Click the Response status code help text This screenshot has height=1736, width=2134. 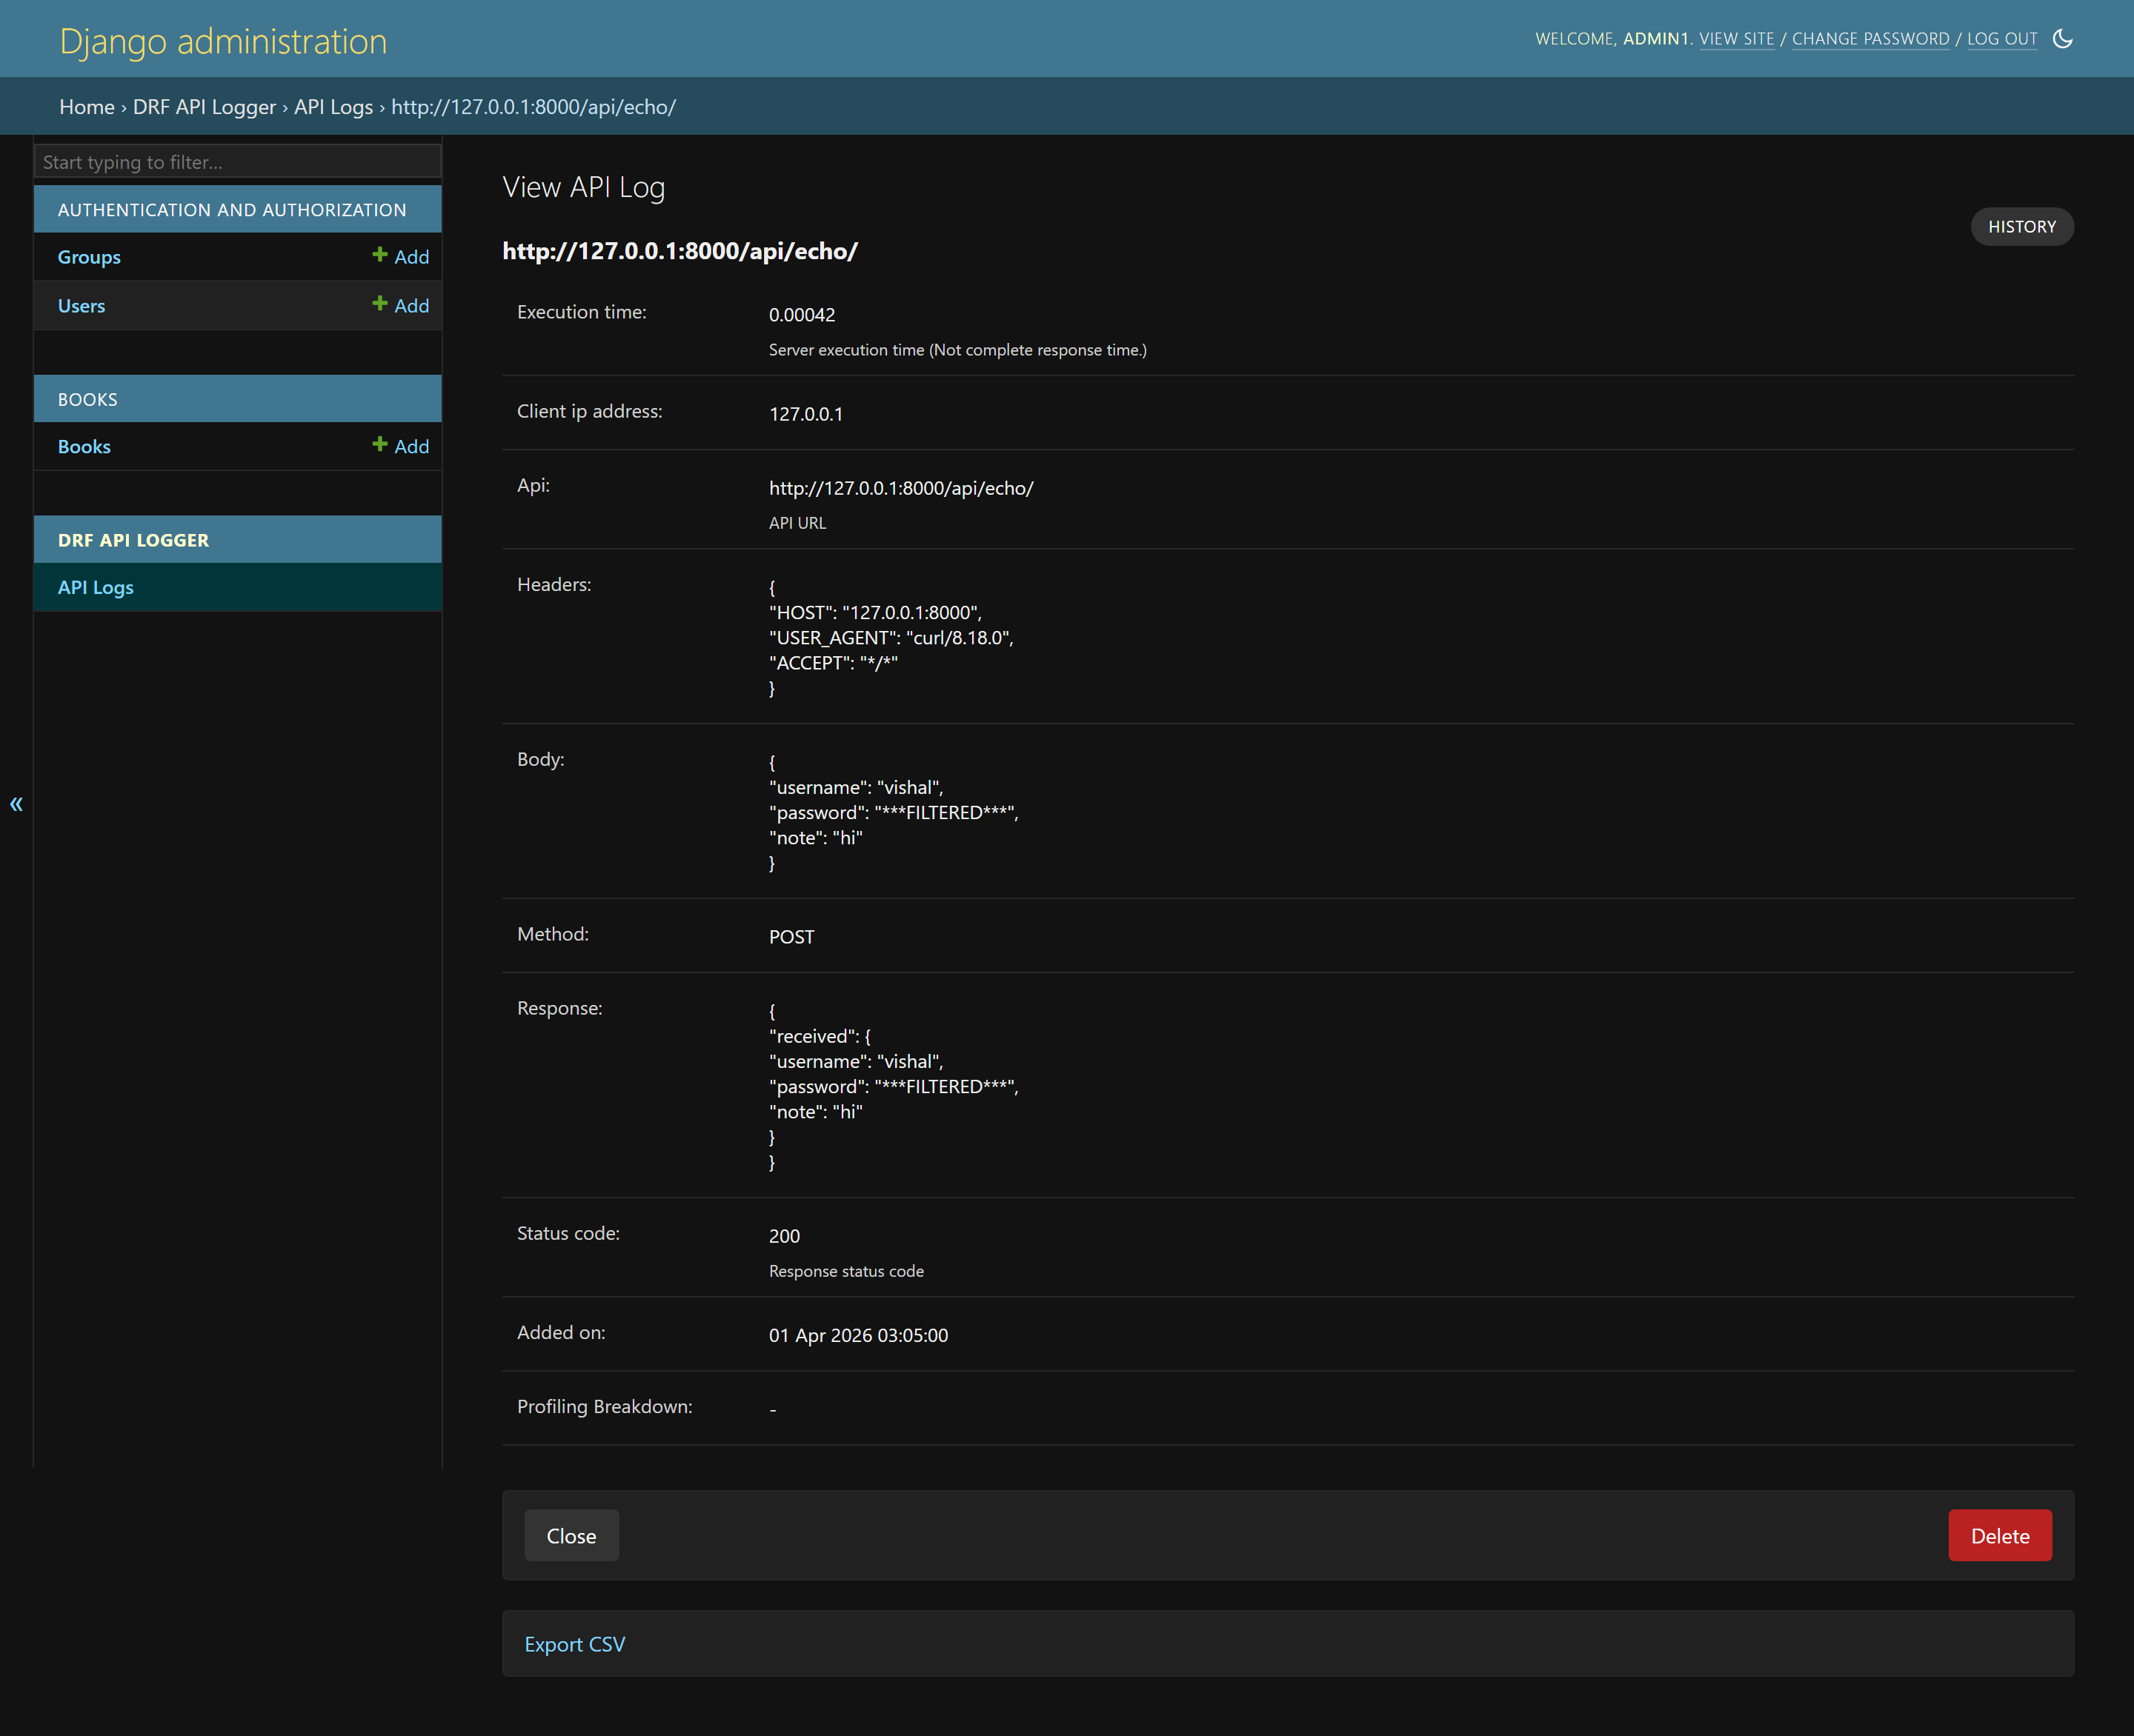tap(845, 1271)
